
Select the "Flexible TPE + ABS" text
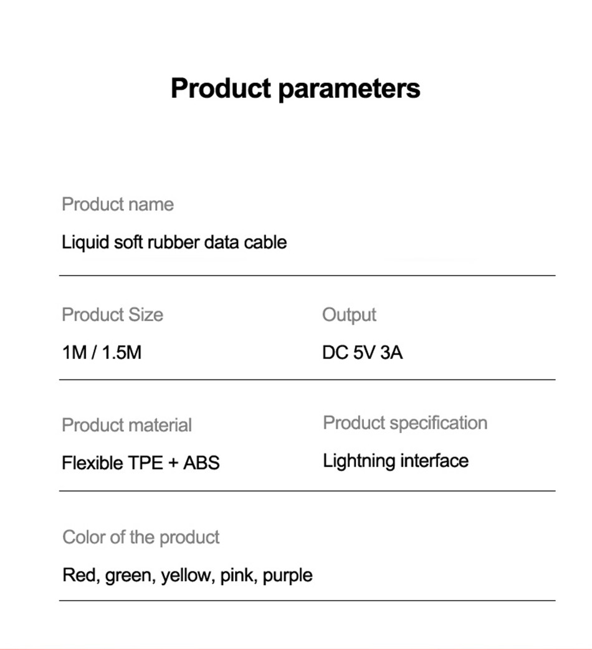point(140,463)
